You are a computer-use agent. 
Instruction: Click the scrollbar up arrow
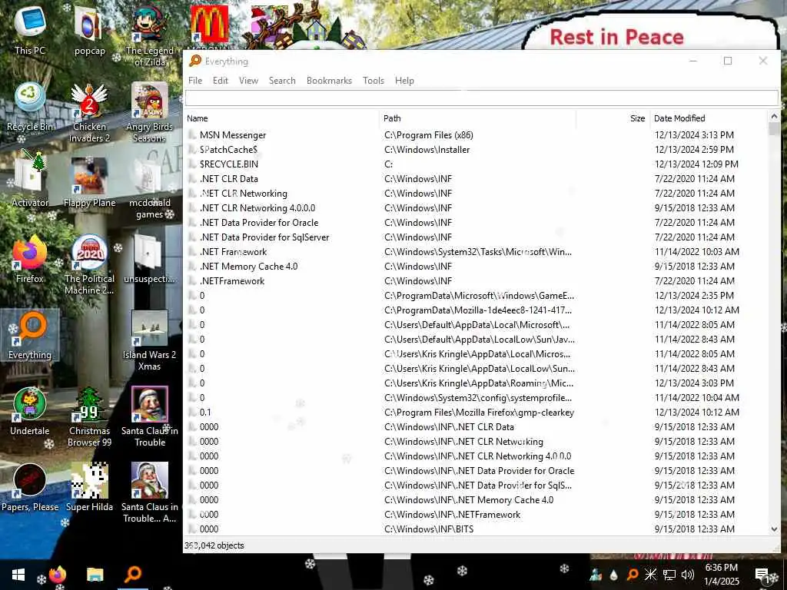774,117
